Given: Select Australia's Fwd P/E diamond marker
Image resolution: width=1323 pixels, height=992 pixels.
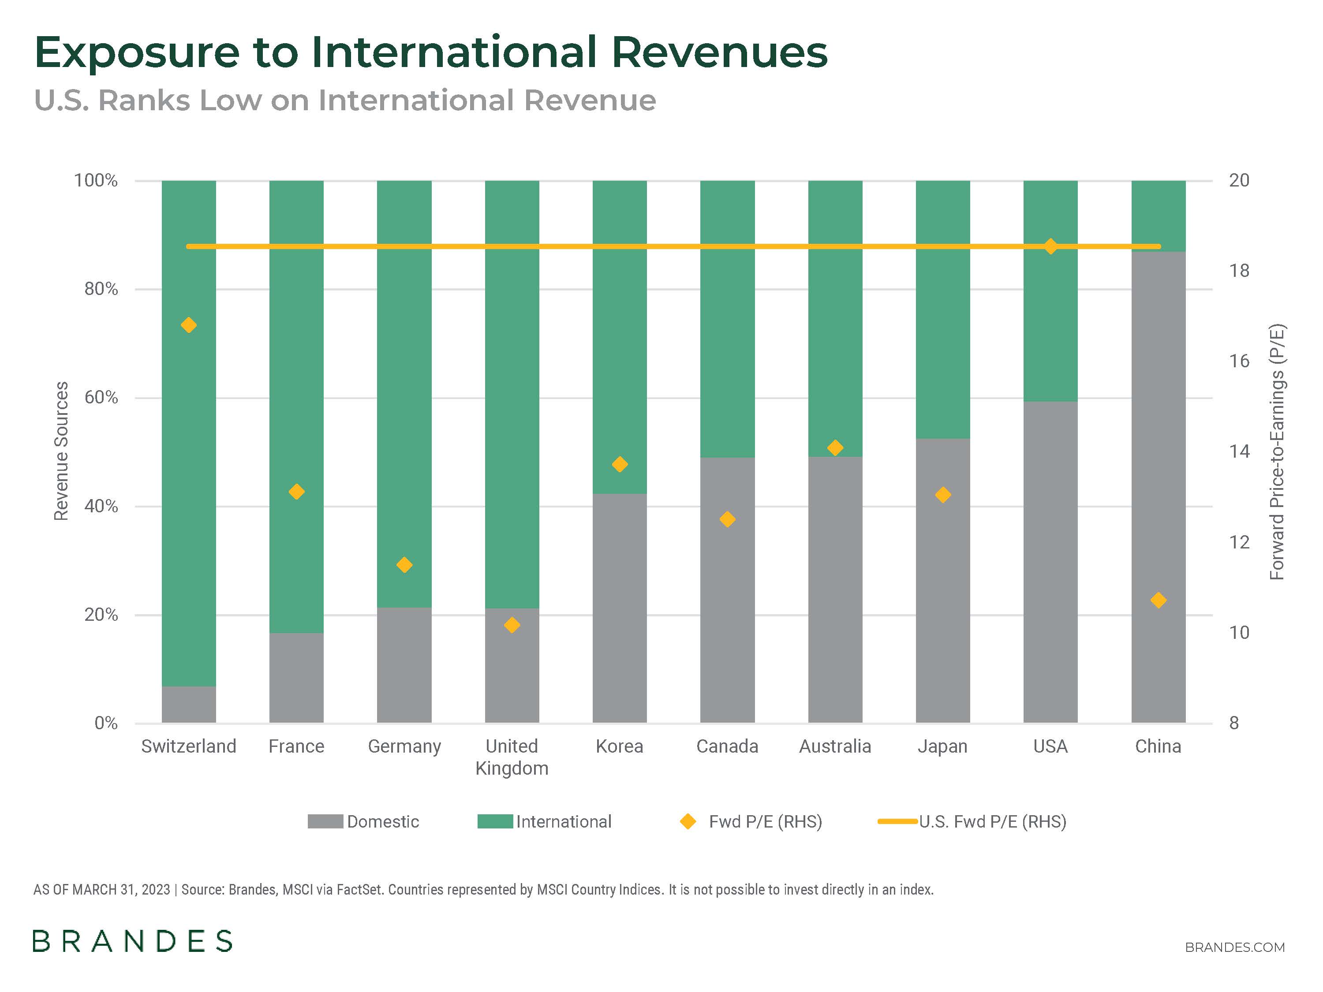Looking at the screenshot, I should click(835, 447).
